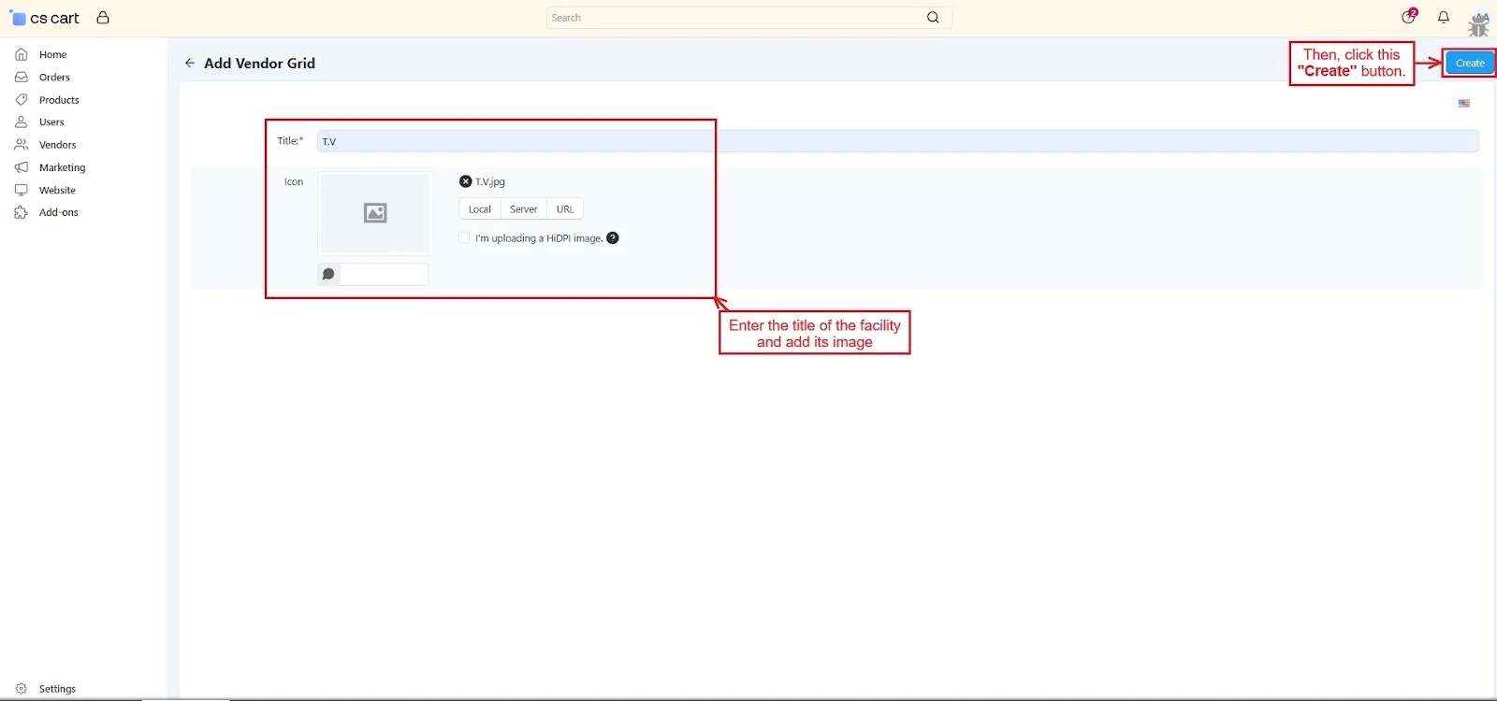Click the US flag language icon

tap(1463, 104)
